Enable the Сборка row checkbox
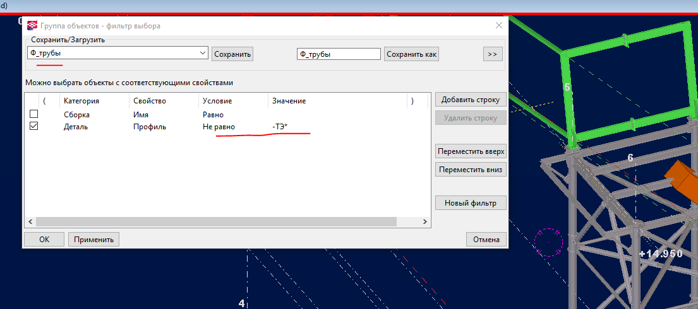Viewport: 698px width, 309px height. point(33,114)
